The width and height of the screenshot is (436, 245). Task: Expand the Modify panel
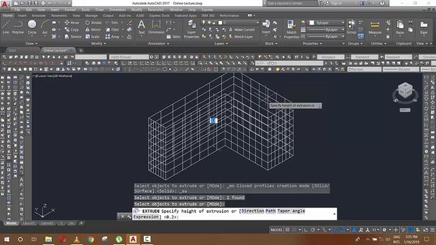click(x=99, y=44)
